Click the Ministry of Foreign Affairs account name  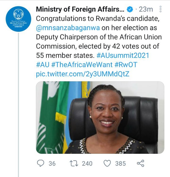pyautogui.click(x=80, y=9)
